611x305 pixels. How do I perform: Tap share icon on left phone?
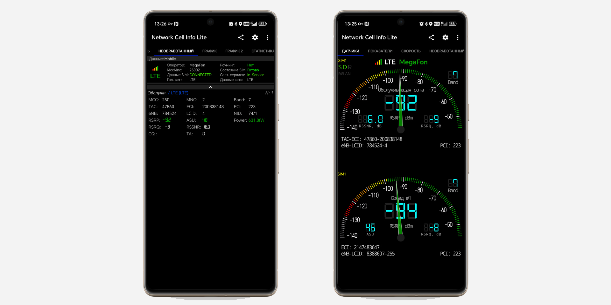tap(241, 37)
